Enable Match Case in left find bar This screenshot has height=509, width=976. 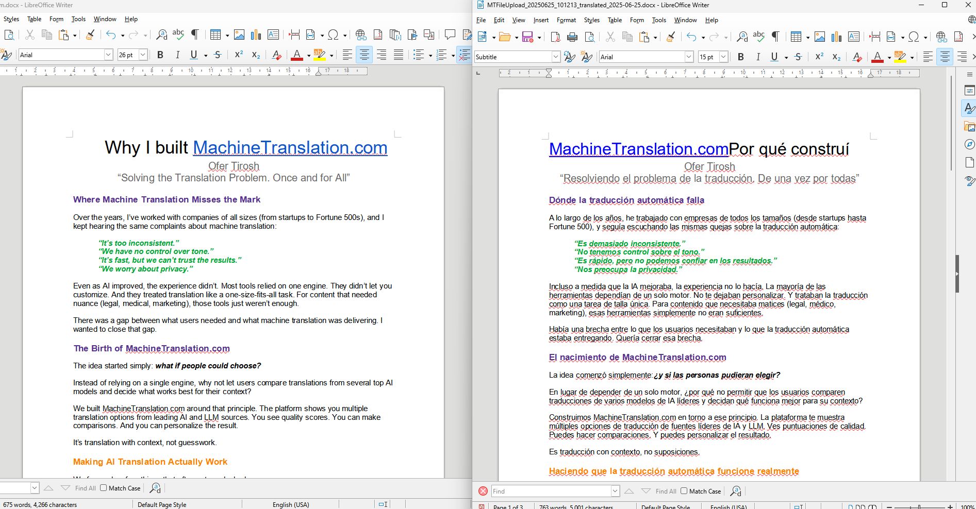[x=104, y=488]
